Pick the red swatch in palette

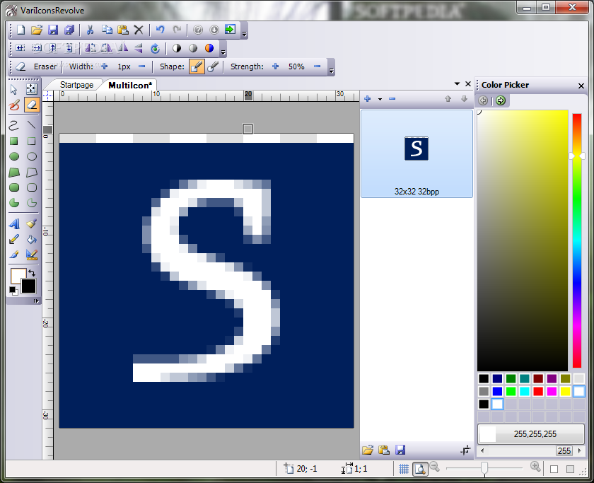(538, 391)
